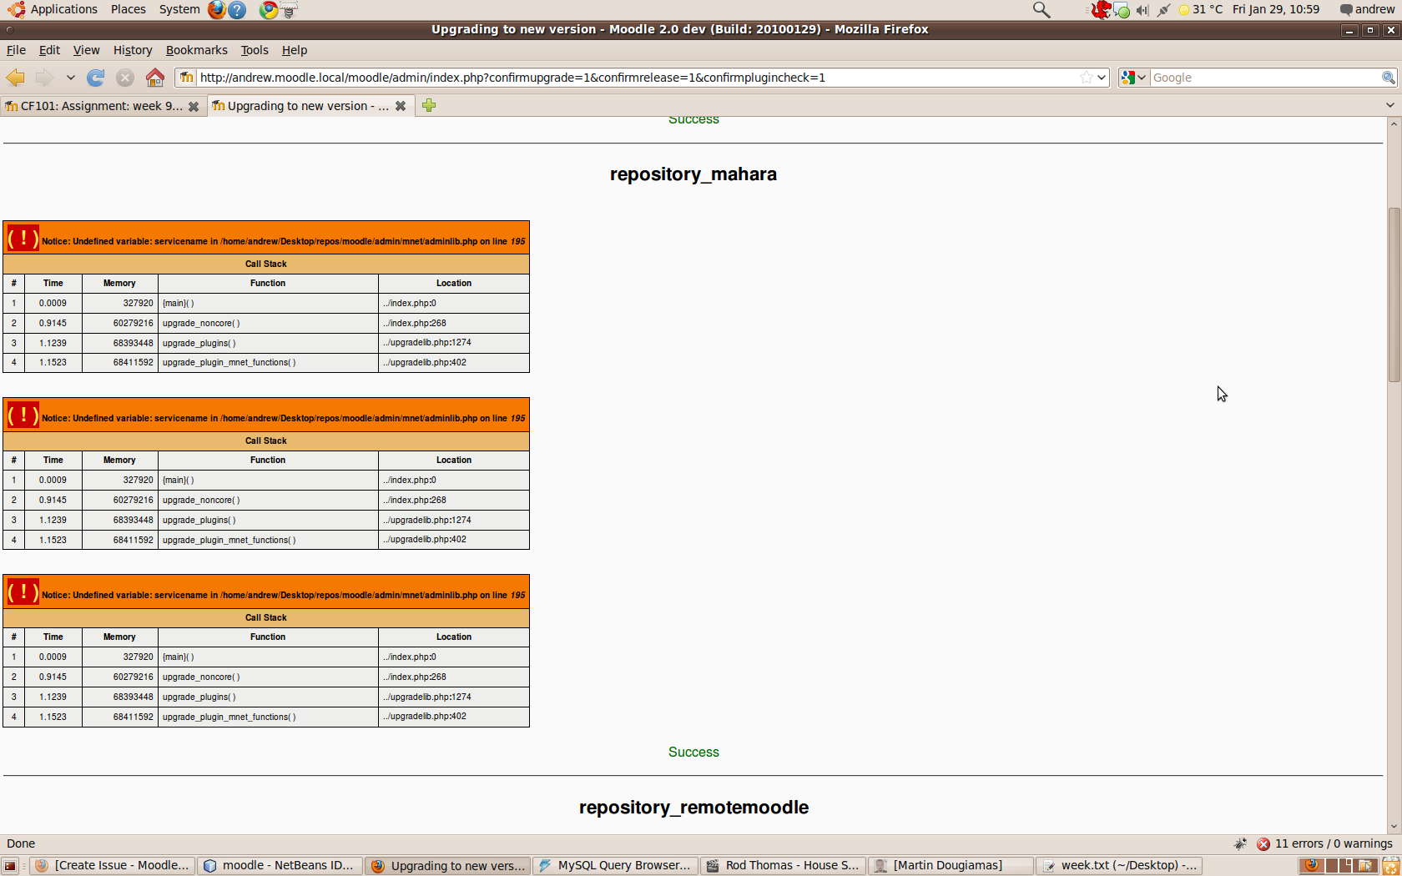Click the second notice's warning exclamation icon

23,415
